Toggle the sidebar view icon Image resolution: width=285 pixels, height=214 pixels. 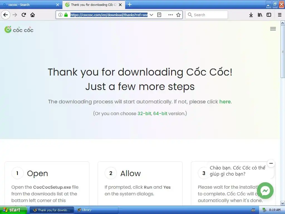pyautogui.click(x=269, y=15)
